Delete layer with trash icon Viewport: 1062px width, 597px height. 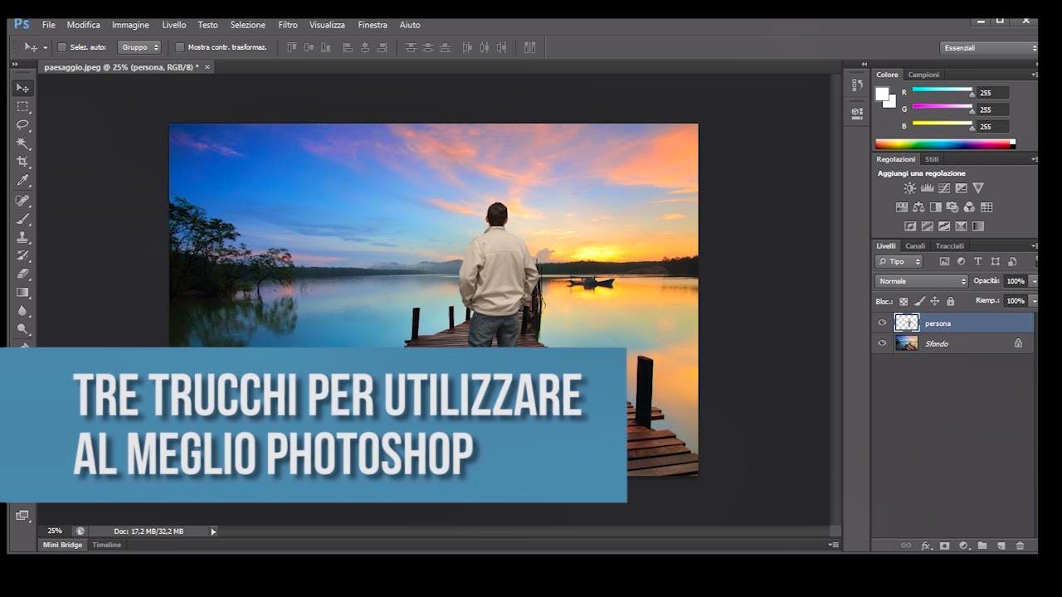[x=1021, y=546]
